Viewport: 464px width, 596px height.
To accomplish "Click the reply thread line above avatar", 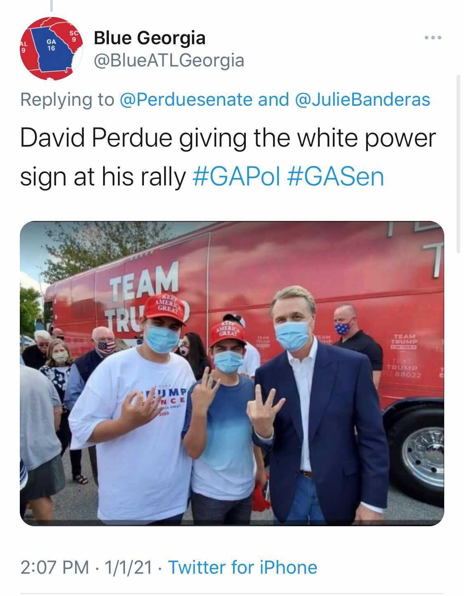I will pos(51,5).
